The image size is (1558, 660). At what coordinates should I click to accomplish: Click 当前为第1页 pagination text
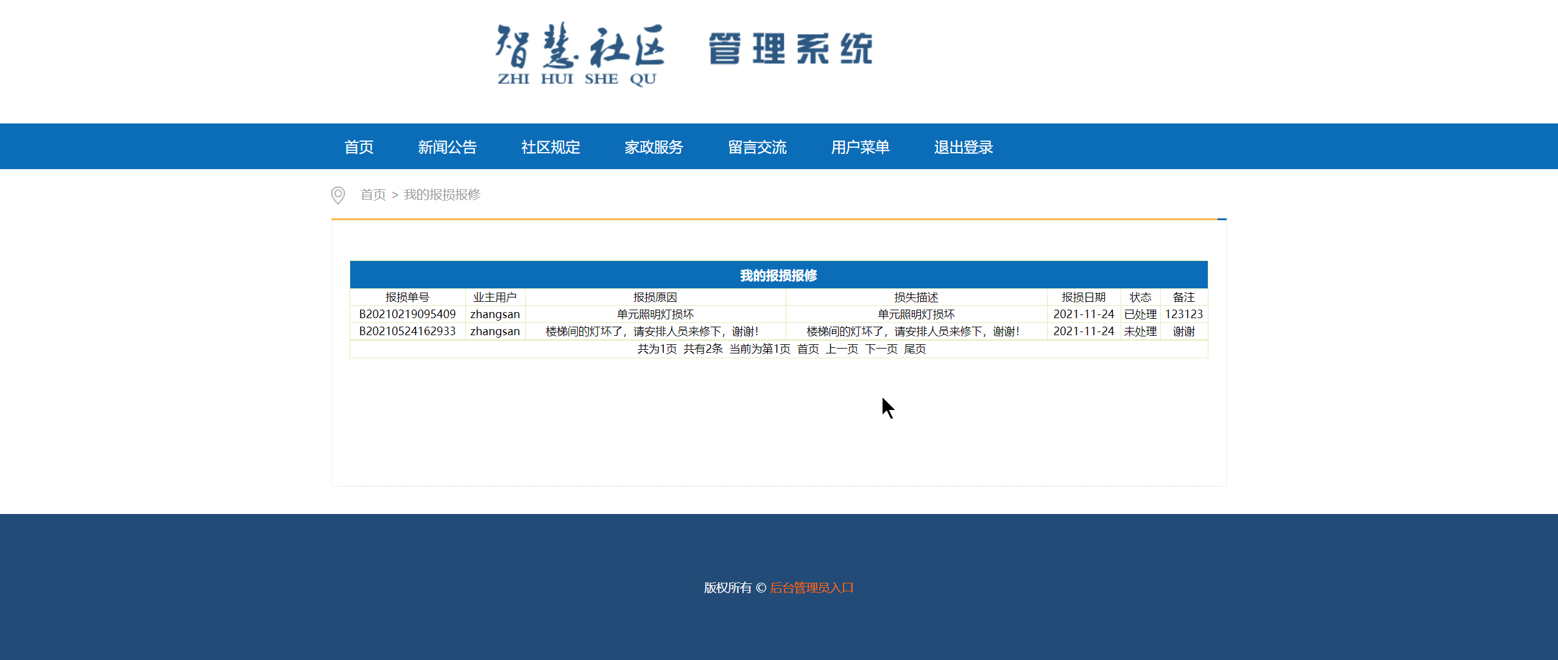[x=760, y=349]
